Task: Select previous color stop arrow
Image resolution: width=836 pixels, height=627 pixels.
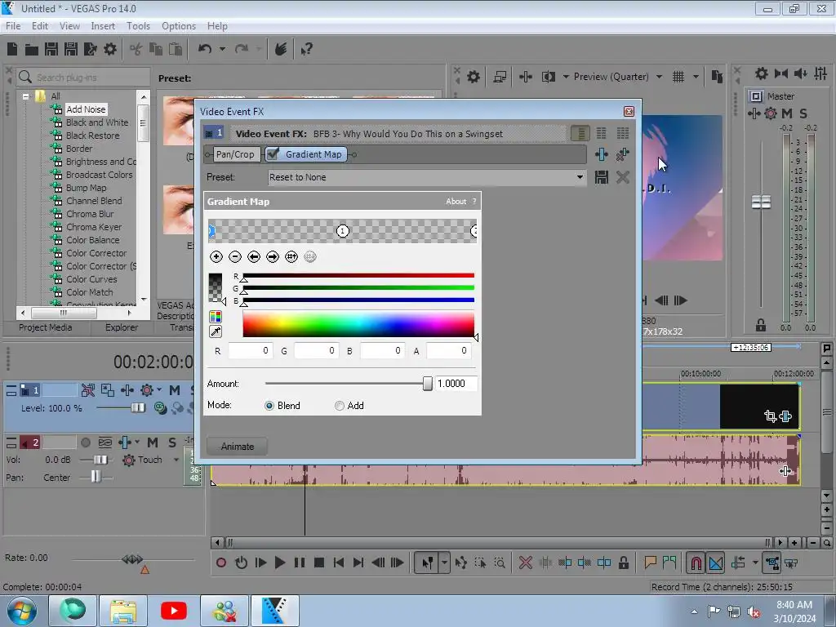Action: pos(254,257)
